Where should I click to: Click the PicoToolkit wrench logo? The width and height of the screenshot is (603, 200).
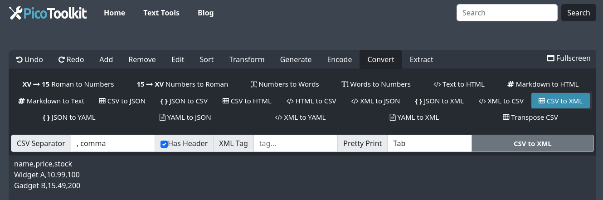15,13
